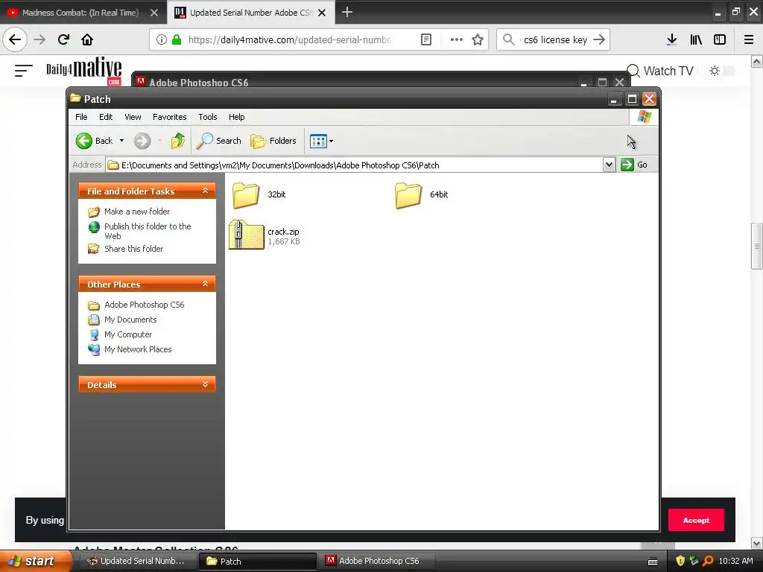Click Make a new folder task
Viewport: 763px width, 572px height.
[137, 212]
